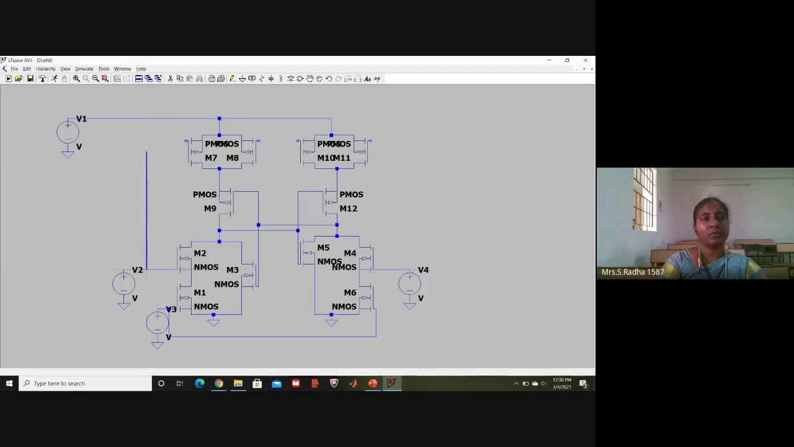This screenshot has height=447, width=794.
Task: Click the Copy tool icon
Action: 180,79
